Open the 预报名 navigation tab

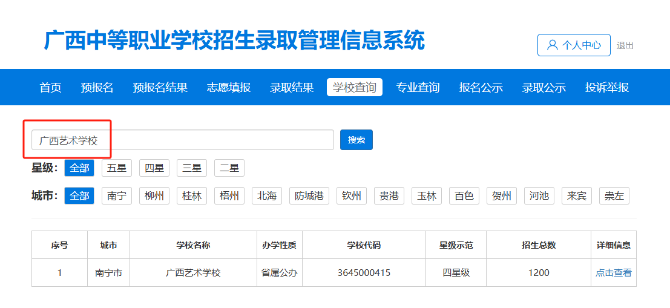tap(97, 87)
